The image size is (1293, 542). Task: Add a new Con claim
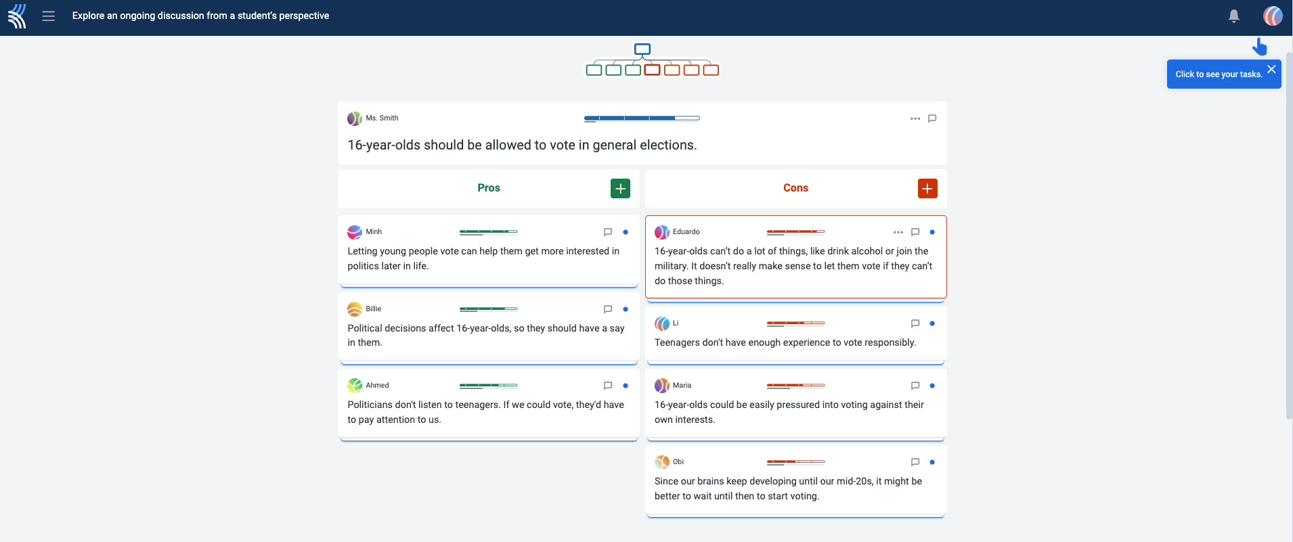[927, 188]
